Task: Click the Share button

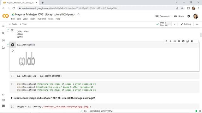Action: click(179, 16)
